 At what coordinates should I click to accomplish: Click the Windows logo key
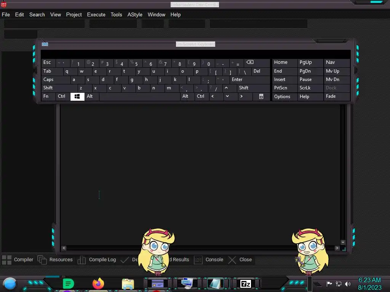point(77,96)
